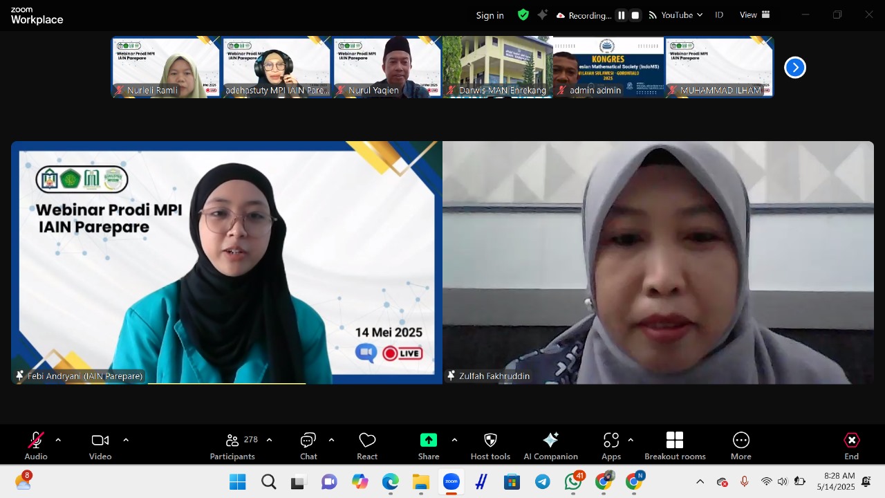
Task: Unmute the microphone Audio button
Action: click(x=36, y=445)
